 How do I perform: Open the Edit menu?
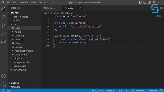coord(15,2)
